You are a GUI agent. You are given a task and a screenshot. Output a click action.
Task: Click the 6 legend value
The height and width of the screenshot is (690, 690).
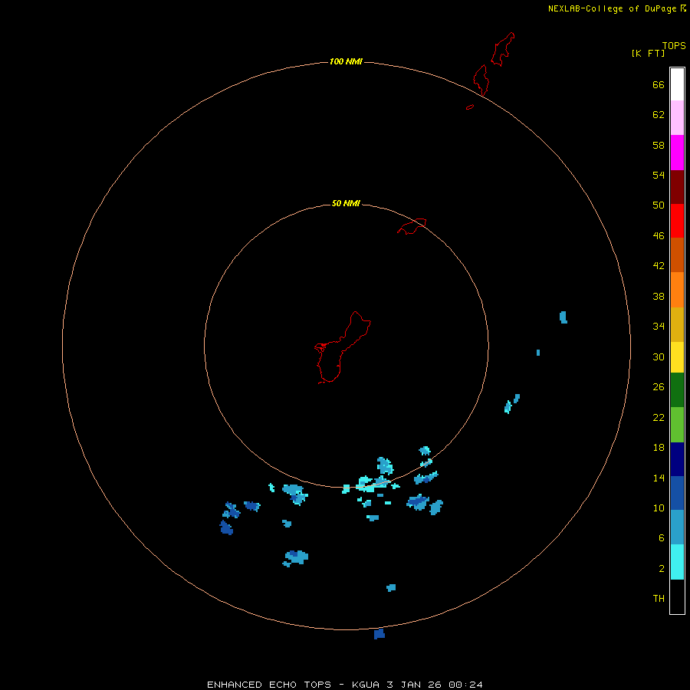pyautogui.click(x=661, y=538)
